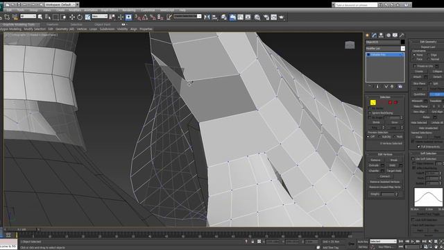Click the Break button
This screenshot has width=444, height=250.
(x=394, y=160)
